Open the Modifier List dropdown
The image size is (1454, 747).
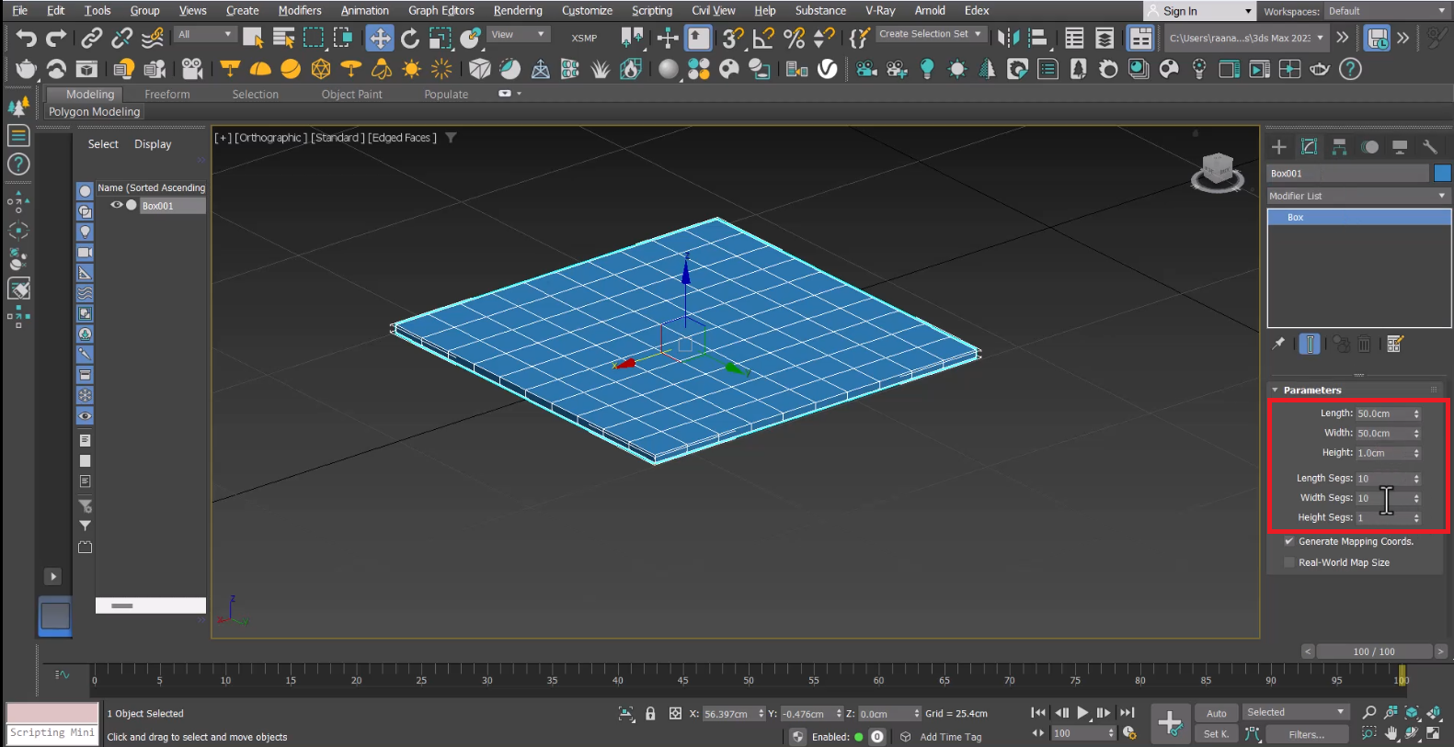(x=1357, y=196)
